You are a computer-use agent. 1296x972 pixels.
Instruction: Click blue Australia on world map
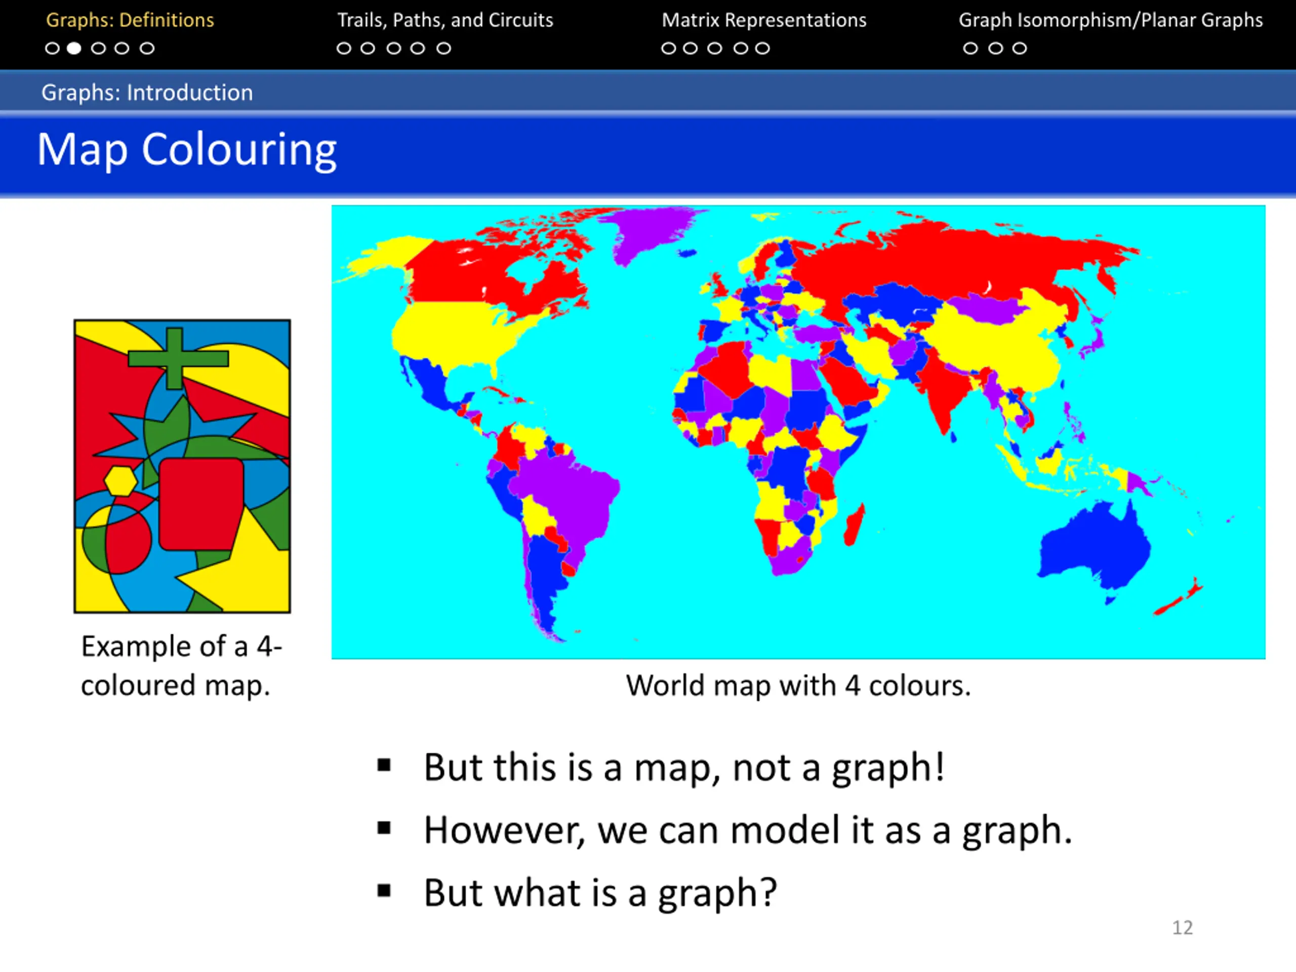(1094, 548)
